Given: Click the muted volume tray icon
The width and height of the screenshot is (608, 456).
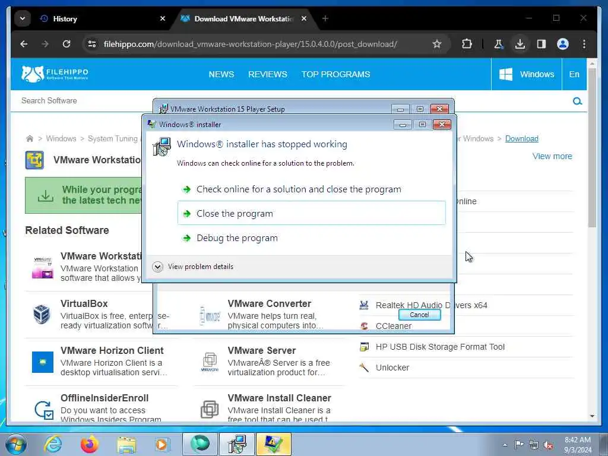Looking at the screenshot, I should click(x=548, y=445).
